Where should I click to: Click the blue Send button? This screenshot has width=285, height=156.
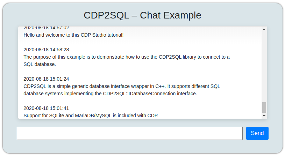[x=257, y=133]
